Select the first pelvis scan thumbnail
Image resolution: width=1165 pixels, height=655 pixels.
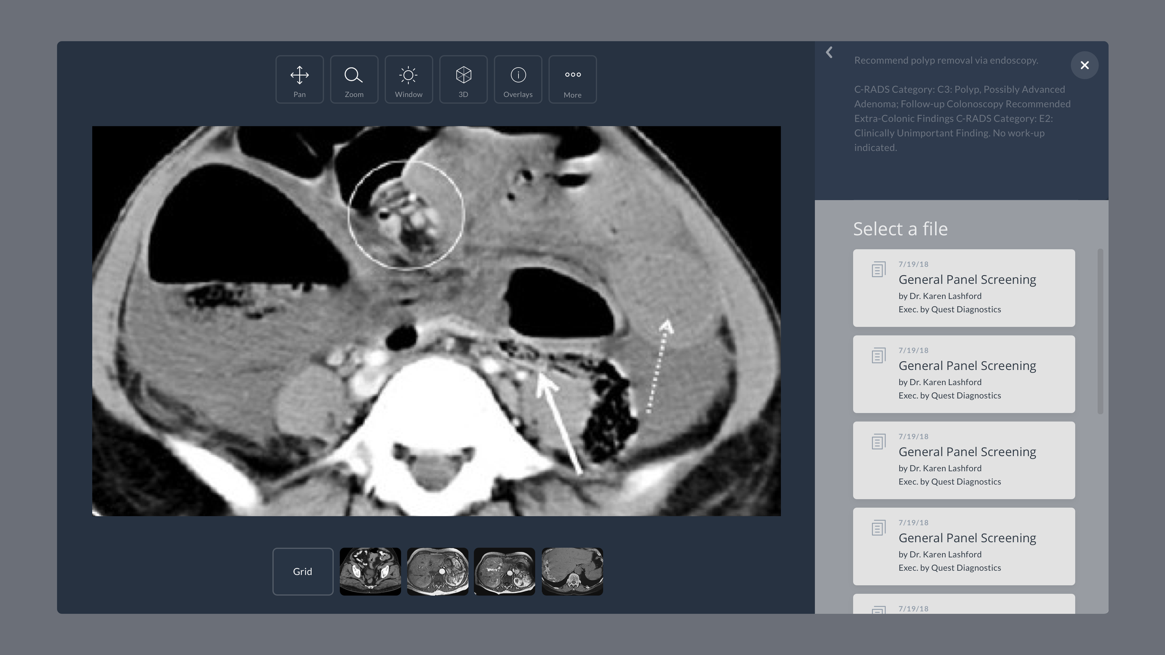[x=370, y=571]
